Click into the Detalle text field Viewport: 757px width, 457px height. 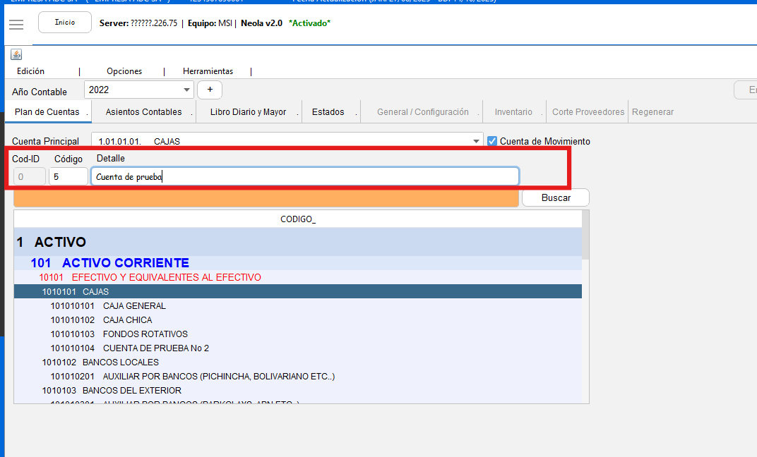pos(304,177)
